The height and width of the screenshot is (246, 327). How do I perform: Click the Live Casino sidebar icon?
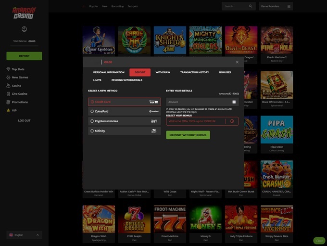click(x=8, y=94)
